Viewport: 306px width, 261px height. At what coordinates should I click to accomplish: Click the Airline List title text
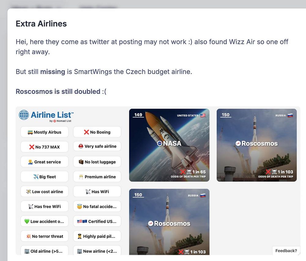point(52,115)
